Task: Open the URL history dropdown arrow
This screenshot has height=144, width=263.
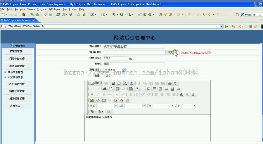Action: tap(221, 26)
